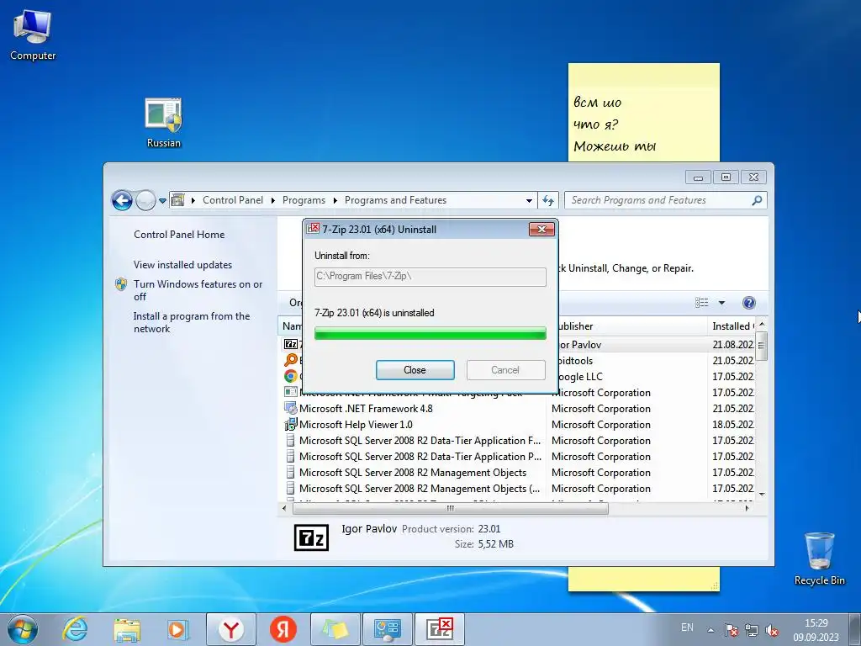Screen dimensions: 861x646
Task: Select SQL Server 2008 R2 Data-Tier Application F... row
Action: pos(518,441)
